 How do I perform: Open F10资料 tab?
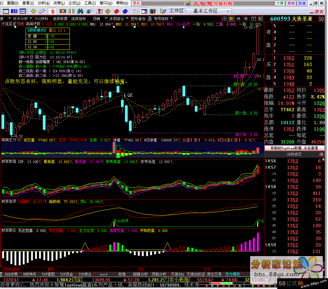click(42, 19)
